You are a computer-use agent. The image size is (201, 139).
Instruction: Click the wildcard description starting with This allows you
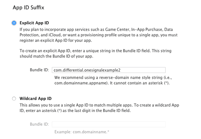click(x=99, y=108)
